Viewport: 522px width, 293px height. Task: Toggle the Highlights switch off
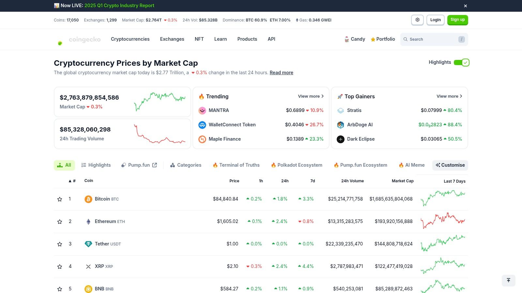click(x=461, y=63)
